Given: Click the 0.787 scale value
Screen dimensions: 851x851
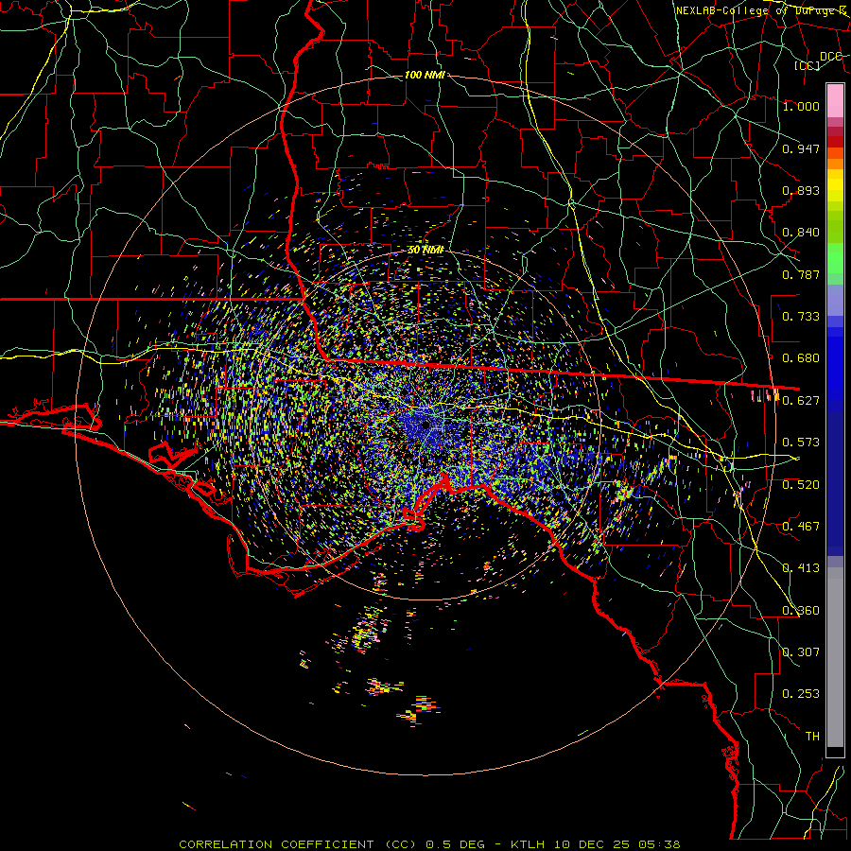Looking at the screenshot, I should 801,274.
